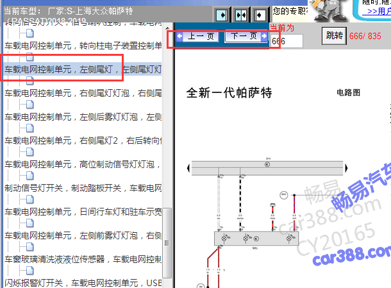Select tree item 闪烁报警灯开关，车载电网控制单元

click(83, 283)
